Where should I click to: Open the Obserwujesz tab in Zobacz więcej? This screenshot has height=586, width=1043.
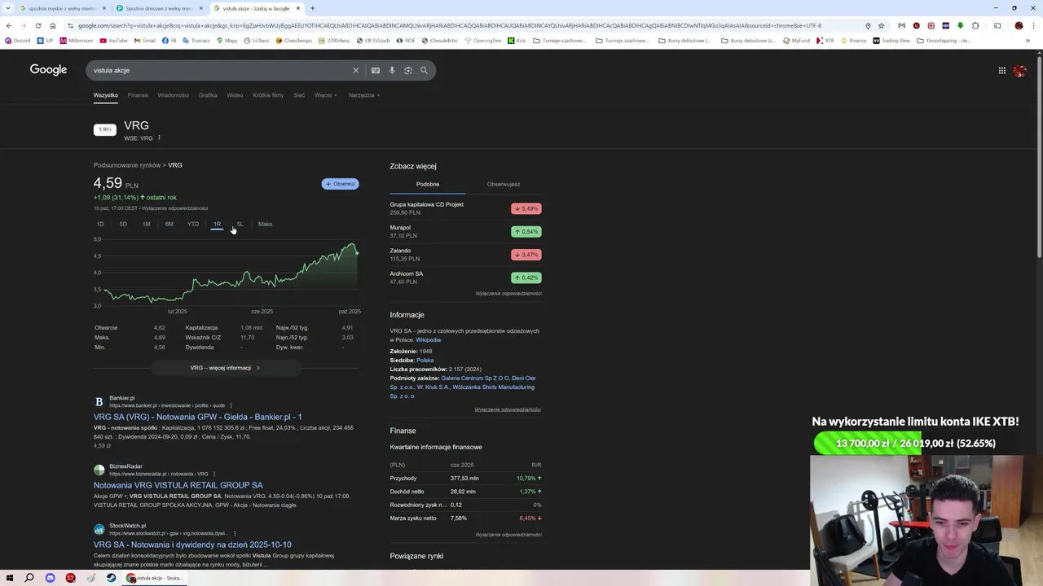pyautogui.click(x=504, y=184)
